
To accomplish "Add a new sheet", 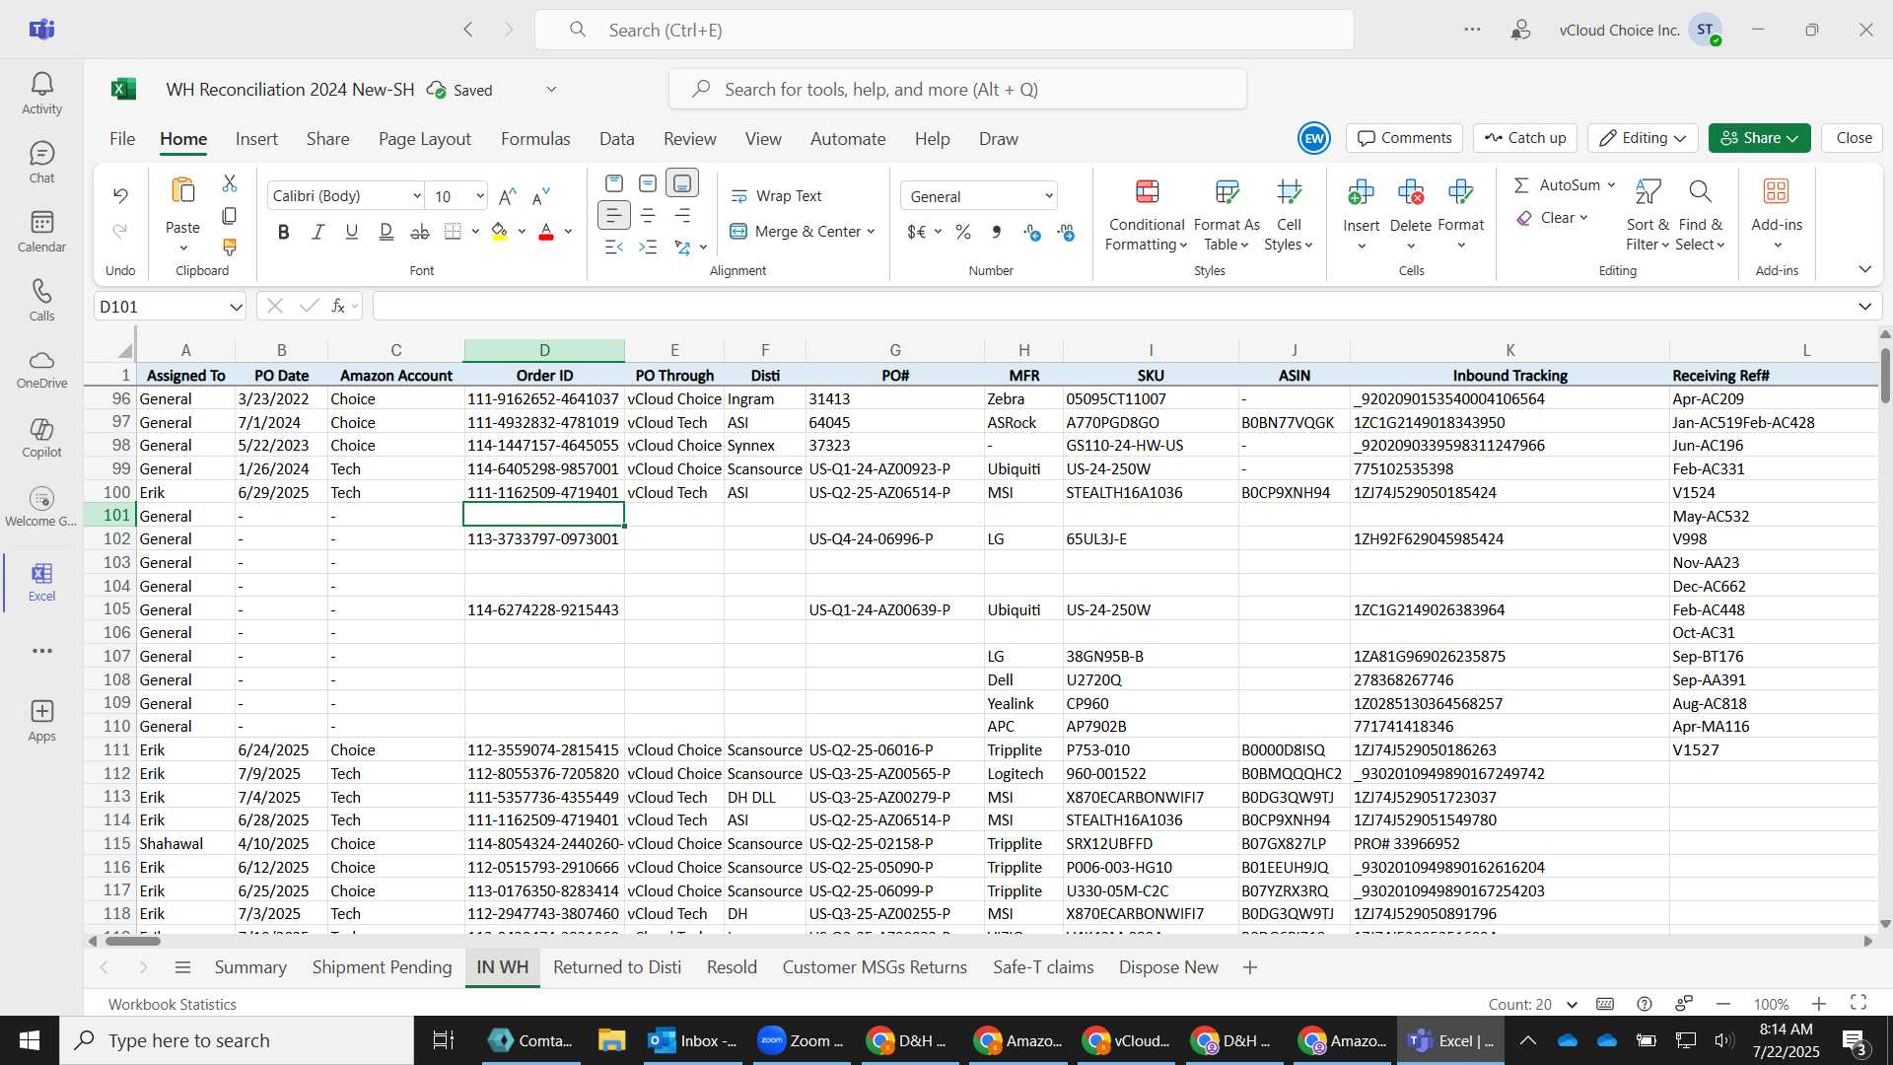I will pyautogui.click(x=1250, y=967).
